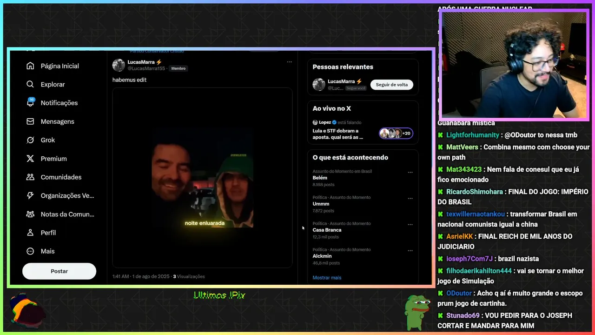Click chat username joseph7Com7J
Image resolution: width=595 pixels, height=335 pixels.
click(x=469, y=259)
